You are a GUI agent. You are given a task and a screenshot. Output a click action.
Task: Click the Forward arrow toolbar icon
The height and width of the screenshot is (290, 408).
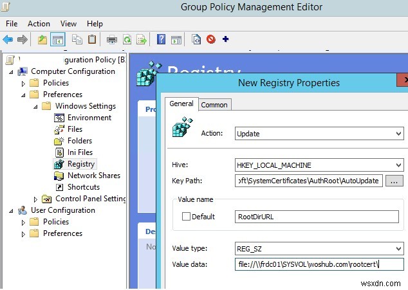click(x=23, y=39)
